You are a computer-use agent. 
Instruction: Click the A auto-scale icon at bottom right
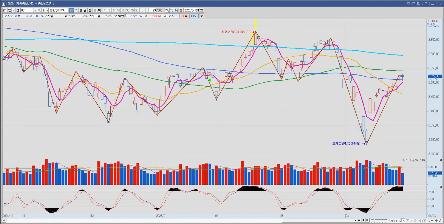440,220
